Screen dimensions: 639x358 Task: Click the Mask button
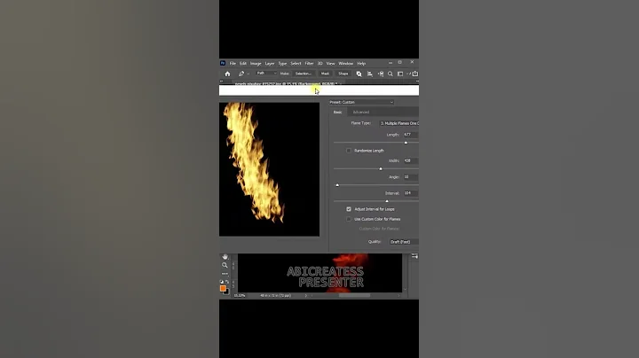coord(325,74)
